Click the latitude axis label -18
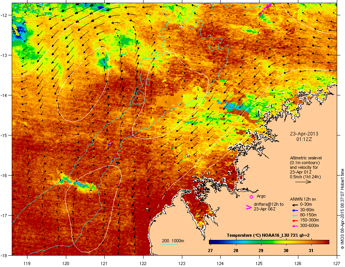This screenshot has width=345, height=267. pyautogui.click(x=4, y=256)
